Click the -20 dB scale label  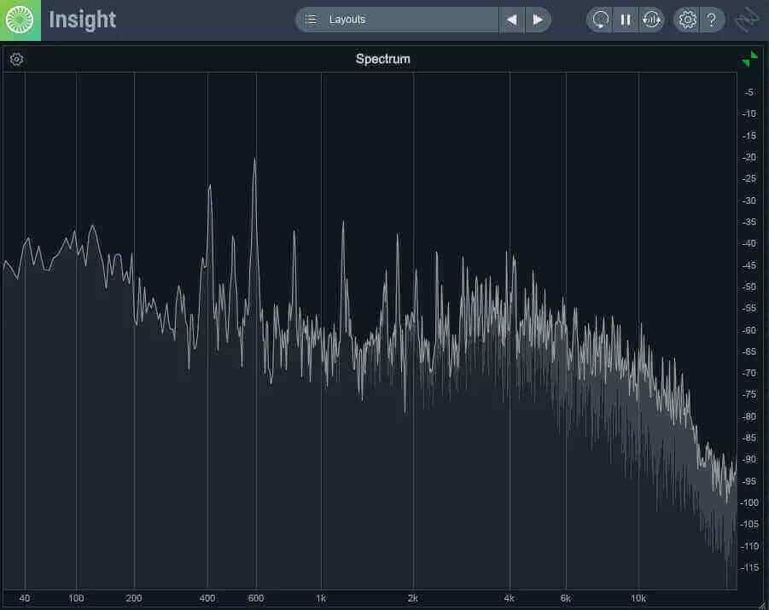[x=749, y=157]
